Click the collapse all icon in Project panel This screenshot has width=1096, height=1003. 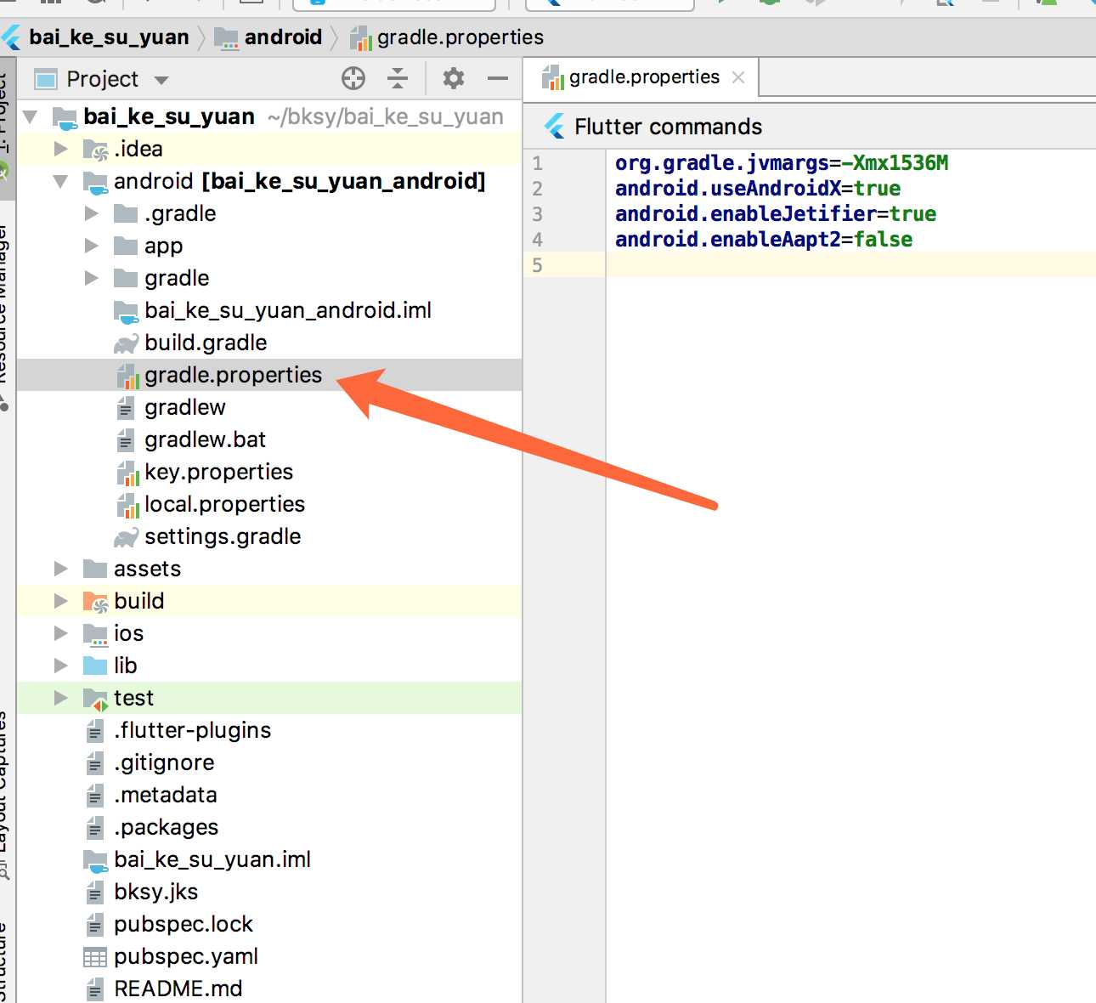tap(398, 79)
